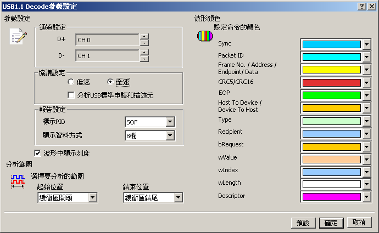
Task: Enable 分析USB標準申請和描述元 checkbox
Action: tap(71, 95)
